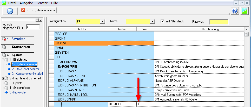Open the Nutzer dropdown
The image size is (251, 107).
pyautogui.click(x=153, y=22)
